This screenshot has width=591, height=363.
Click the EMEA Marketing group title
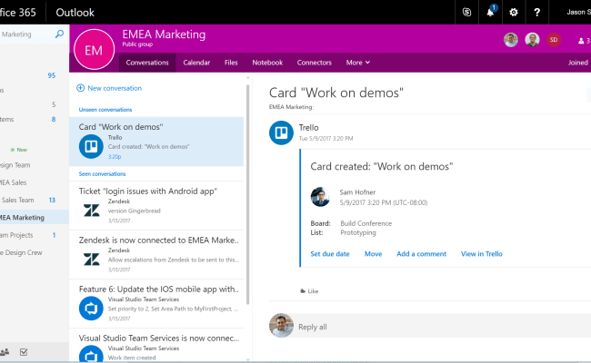(164, 34)
